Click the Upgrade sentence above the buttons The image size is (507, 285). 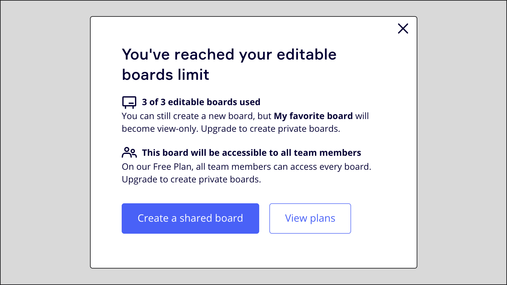pyautogui.click(x=191, y=180)
